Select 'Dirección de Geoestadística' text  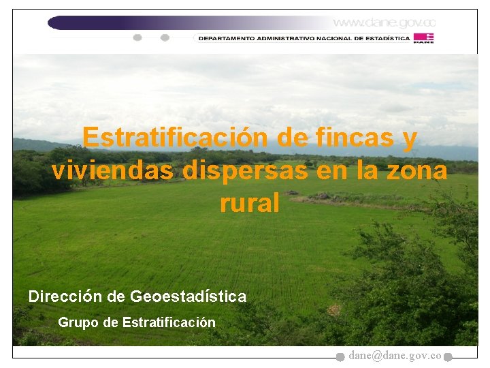coord(137,296)
